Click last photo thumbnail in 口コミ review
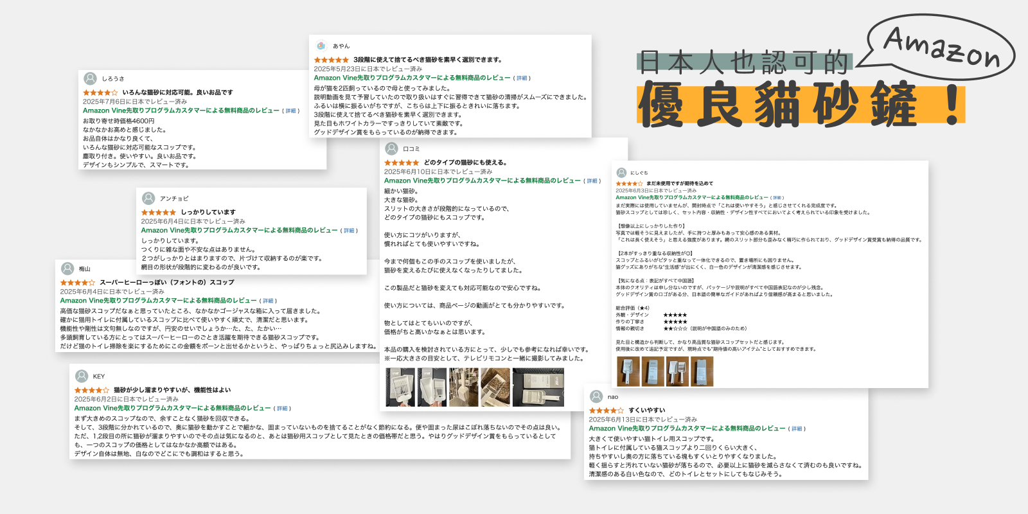1028x514 pixels. 538,387
